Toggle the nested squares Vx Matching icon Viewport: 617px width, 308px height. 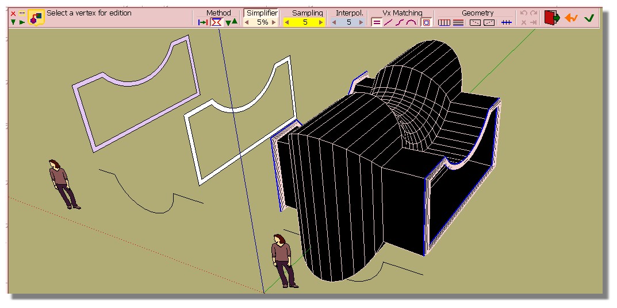426,22
